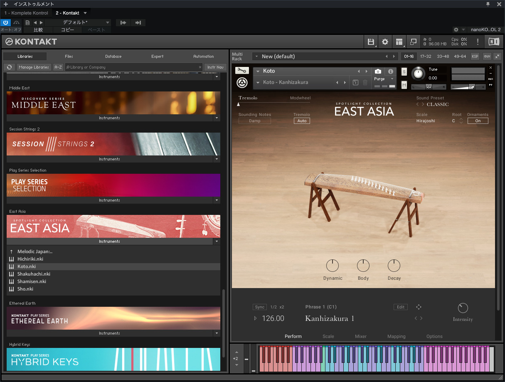505x382 pixels.
Task: Click the Ethereal Earth library banner
Action: pos(113,318)
